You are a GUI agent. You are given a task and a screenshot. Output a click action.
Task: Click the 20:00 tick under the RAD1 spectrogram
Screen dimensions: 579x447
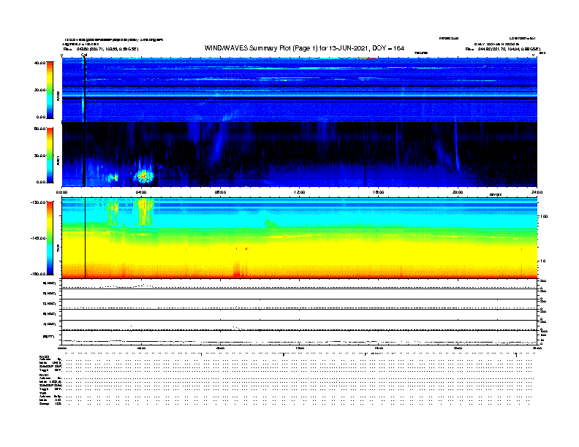pyautogui.click(x=458, y=192)
